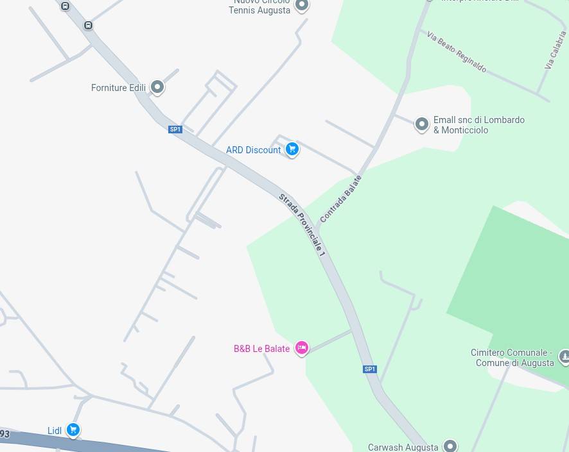Click the topmost bus stop icon
569x452 pixels.
point(66,6)
